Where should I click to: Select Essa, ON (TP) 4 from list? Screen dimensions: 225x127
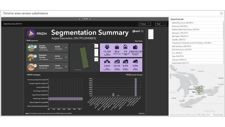196,56
